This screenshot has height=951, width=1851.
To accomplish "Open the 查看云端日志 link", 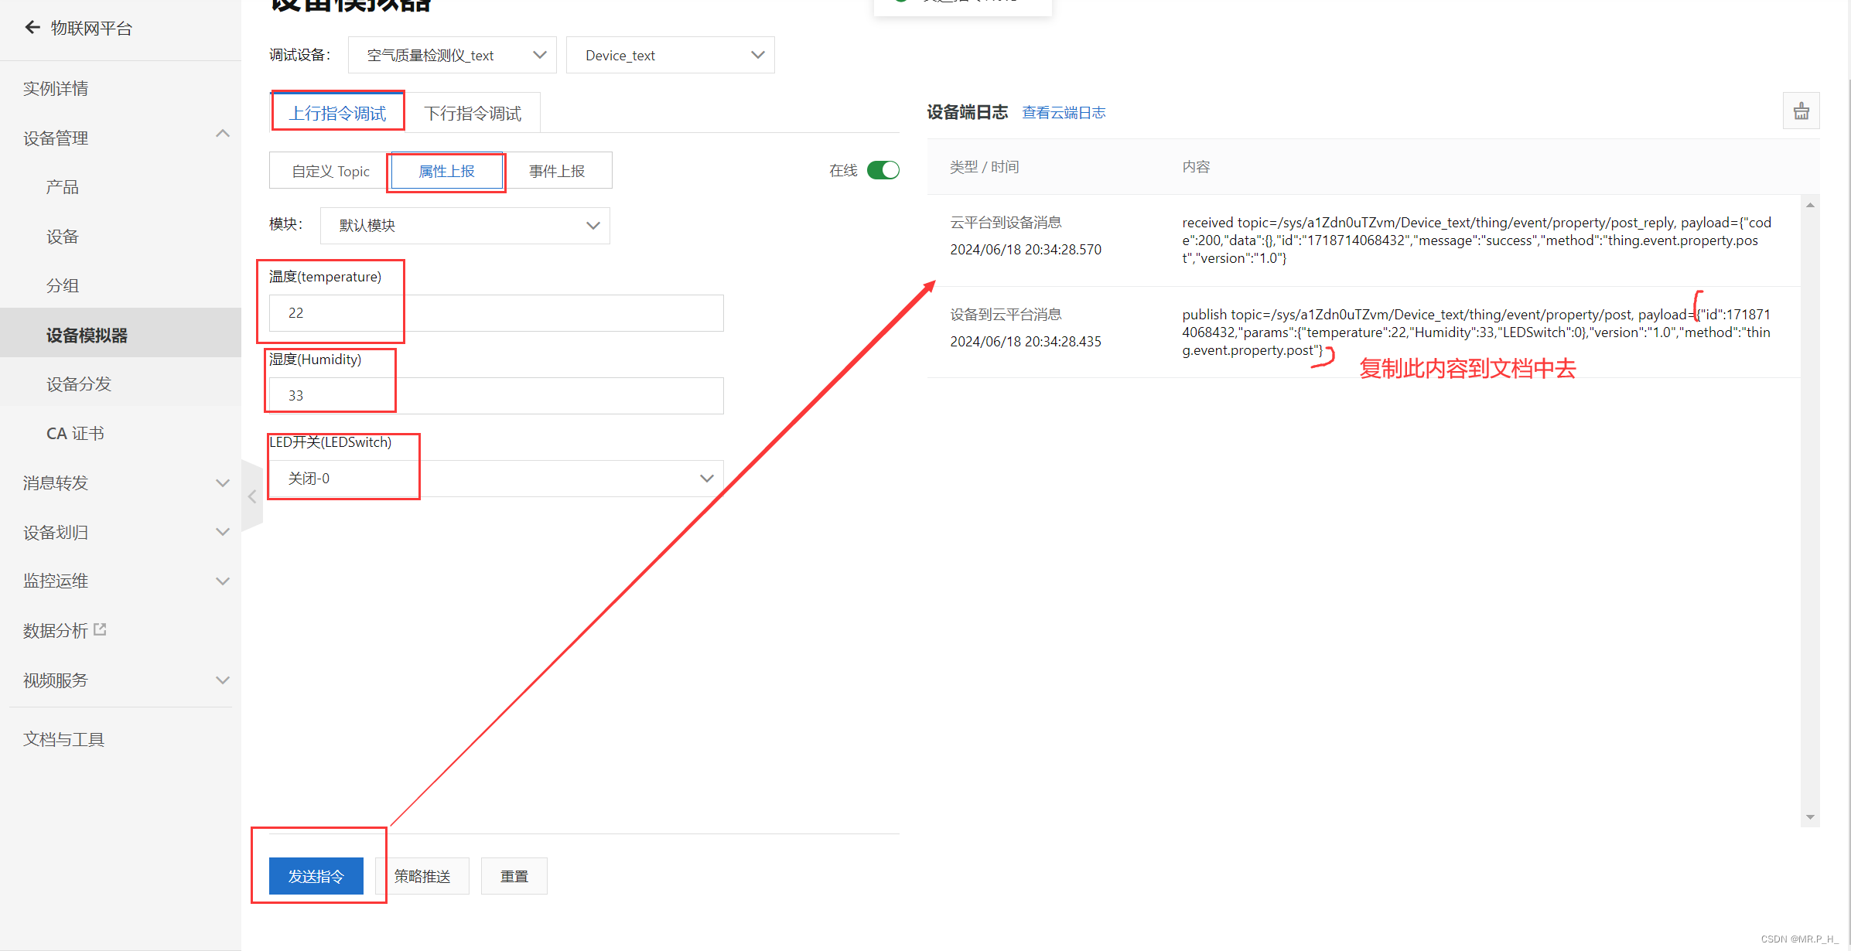I will [x=1064, y=113].
